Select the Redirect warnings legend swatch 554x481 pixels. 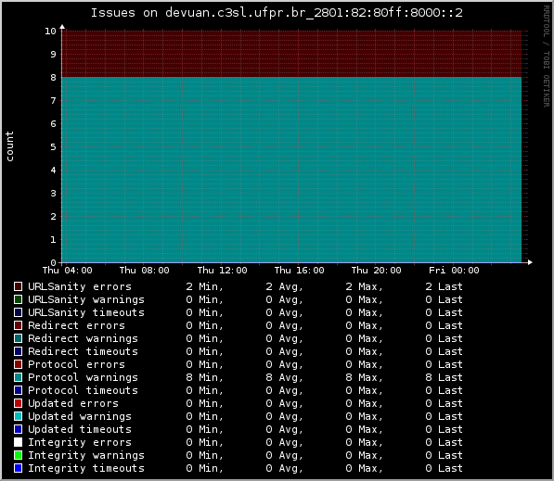(x=18, y=338)
